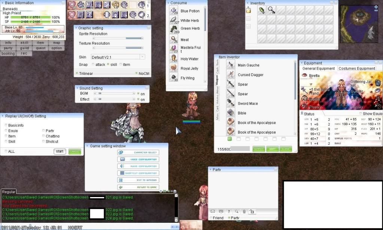
Task: Click the Sword Mace weapon icon
Action: pos(231,103)
